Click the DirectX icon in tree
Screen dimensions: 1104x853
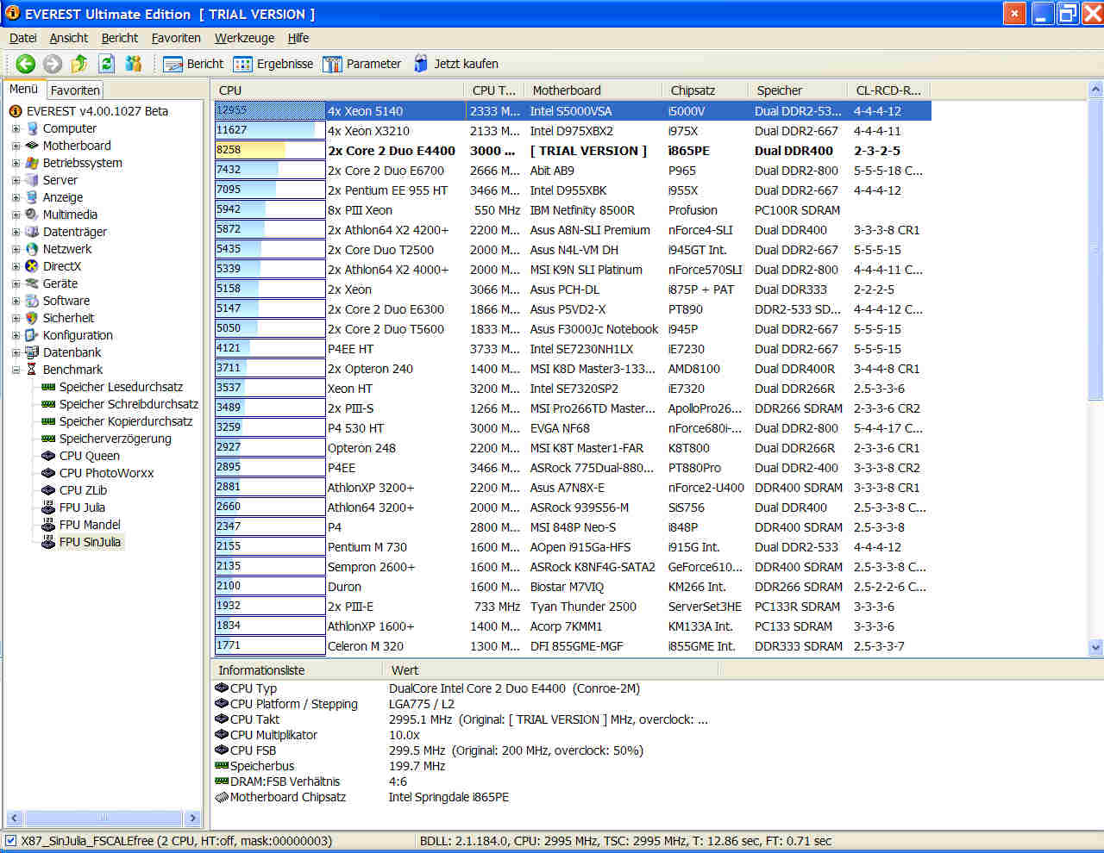click(x=32, y=266)
